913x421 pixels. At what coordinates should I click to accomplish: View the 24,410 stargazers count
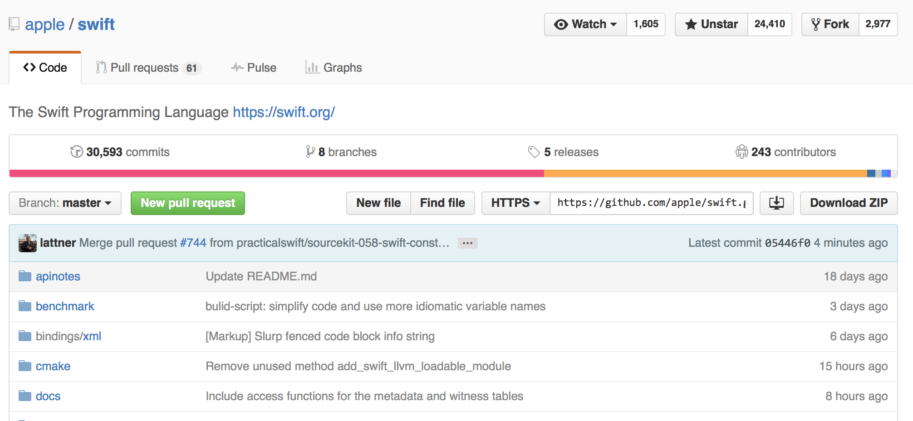click(770, 24)
